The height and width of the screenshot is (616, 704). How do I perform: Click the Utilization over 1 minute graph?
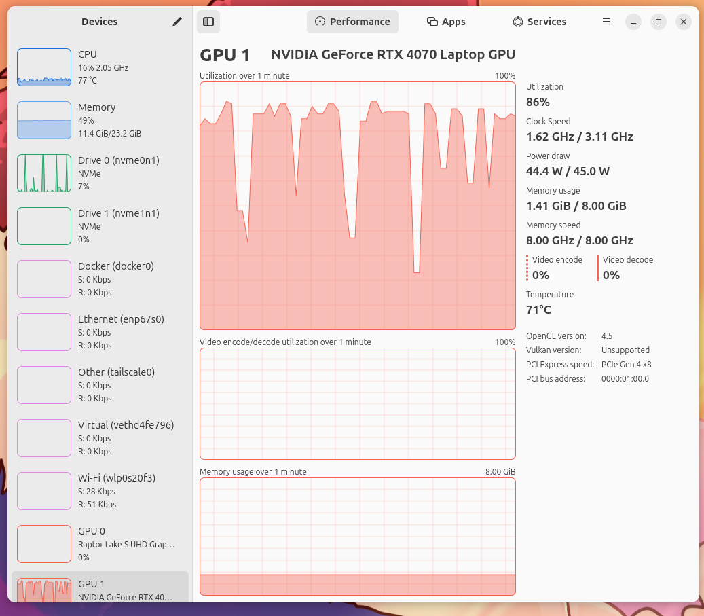(x=357, y=204)
